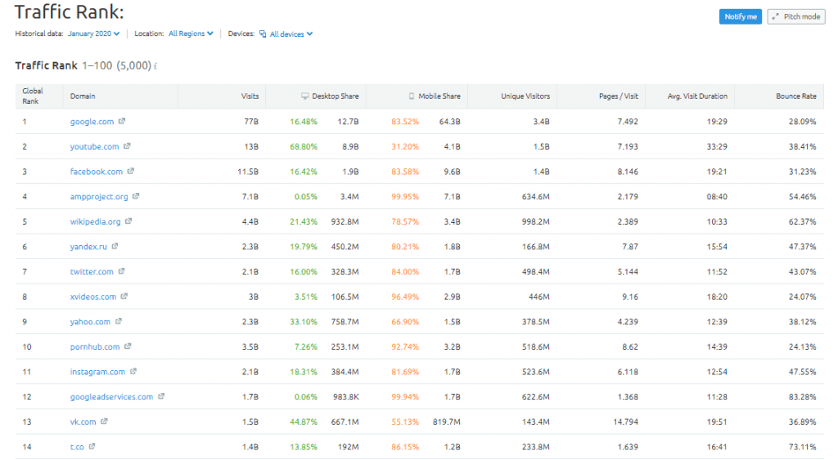
Task: Open the vk.com domain link
Action: pos(83,422)
